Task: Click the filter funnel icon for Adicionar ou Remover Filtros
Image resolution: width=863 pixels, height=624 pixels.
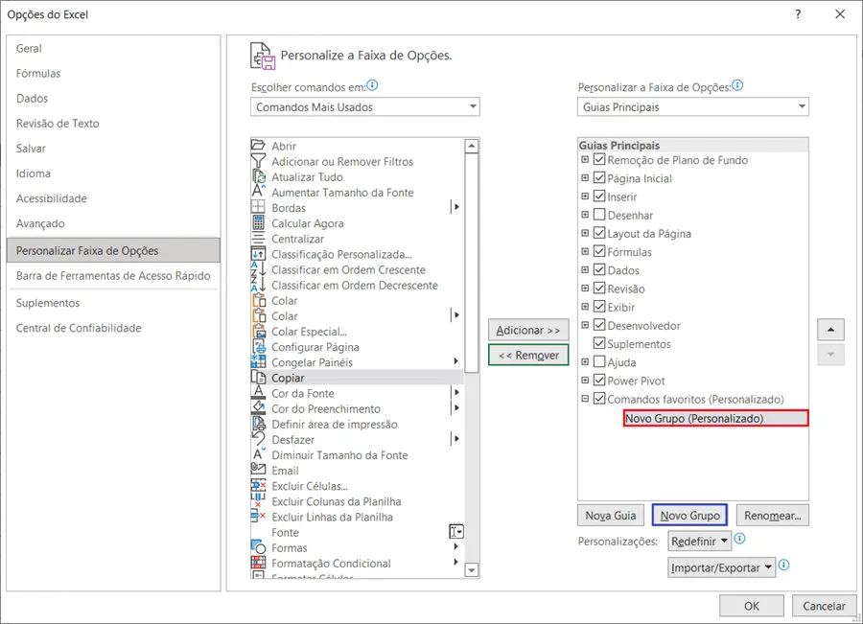Action: pos(258,161)
